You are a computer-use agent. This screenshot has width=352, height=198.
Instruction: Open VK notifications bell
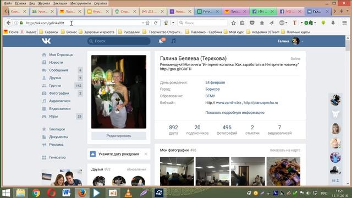point(161,41)
